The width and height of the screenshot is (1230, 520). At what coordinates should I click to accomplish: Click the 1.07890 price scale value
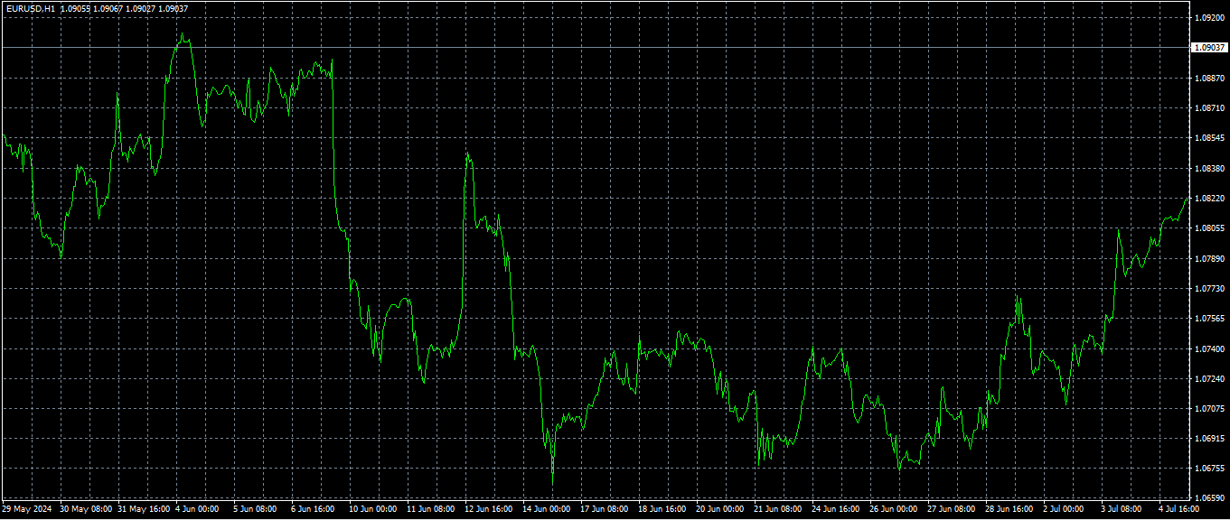(1208, 259)
